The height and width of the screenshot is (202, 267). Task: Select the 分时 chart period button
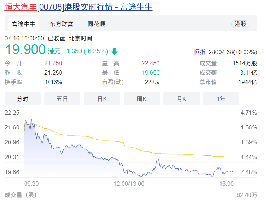pyautogui.click(x=23, y=99)
